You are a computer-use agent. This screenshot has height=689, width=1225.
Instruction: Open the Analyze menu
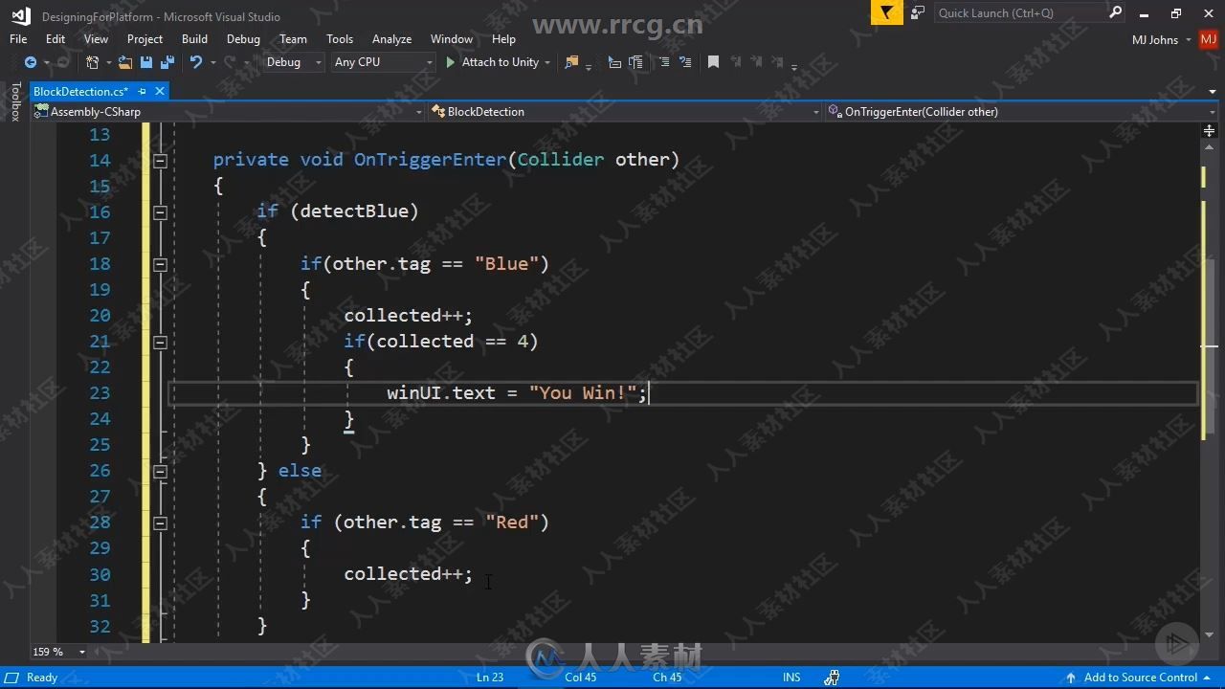[391, 39]
